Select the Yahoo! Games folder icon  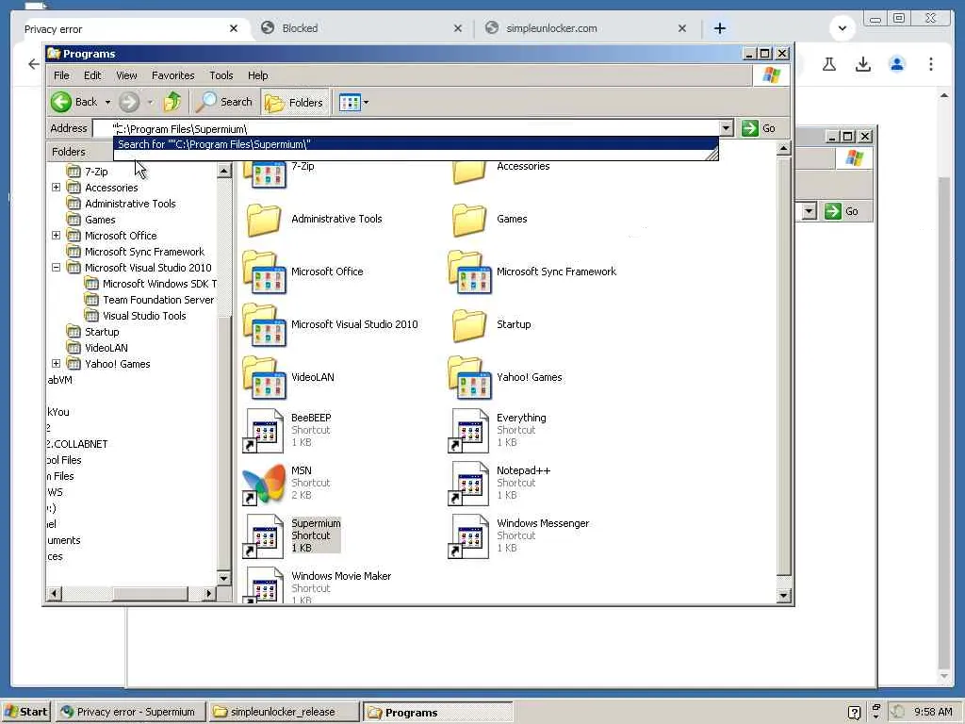469,378
